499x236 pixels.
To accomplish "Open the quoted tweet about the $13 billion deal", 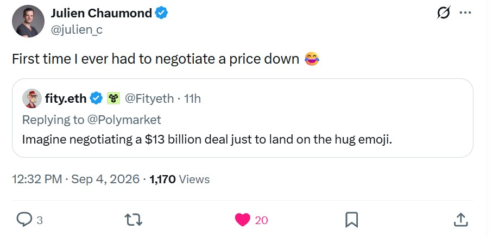I will (x=243, y=118).
